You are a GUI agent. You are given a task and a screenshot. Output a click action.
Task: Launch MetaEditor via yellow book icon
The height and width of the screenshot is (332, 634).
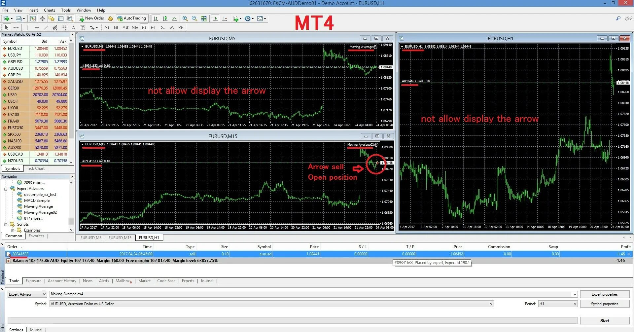pyautogui.click(x=111, y=18)
